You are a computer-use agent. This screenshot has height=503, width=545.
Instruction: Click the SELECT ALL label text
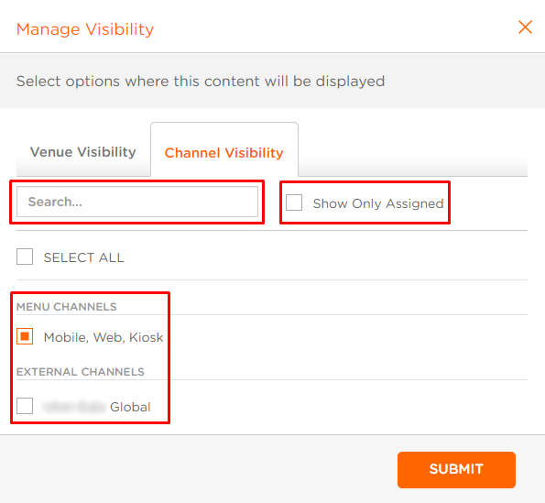[x=83, y=257]
